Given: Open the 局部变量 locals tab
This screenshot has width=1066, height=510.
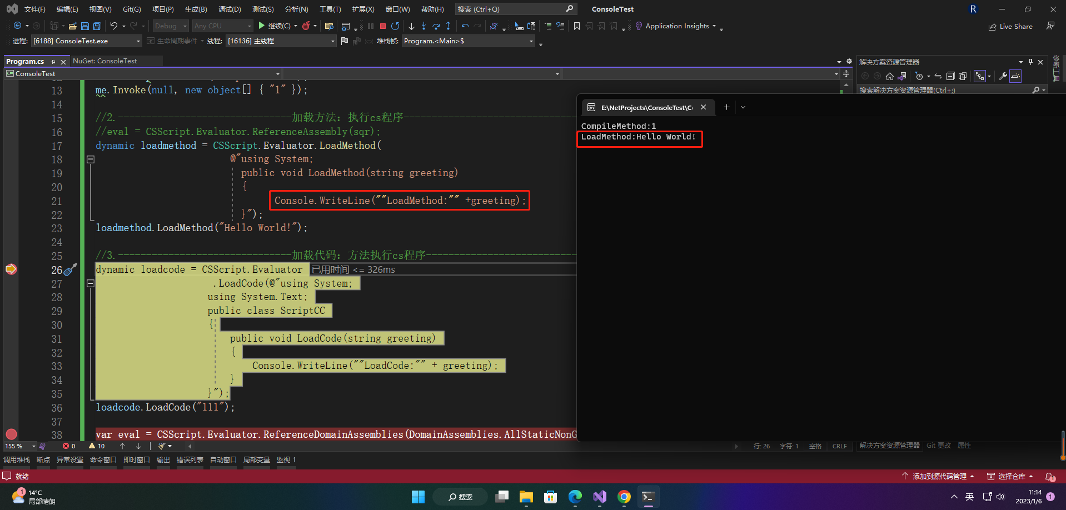Looking at the screenshot, I should coord(257,460).
